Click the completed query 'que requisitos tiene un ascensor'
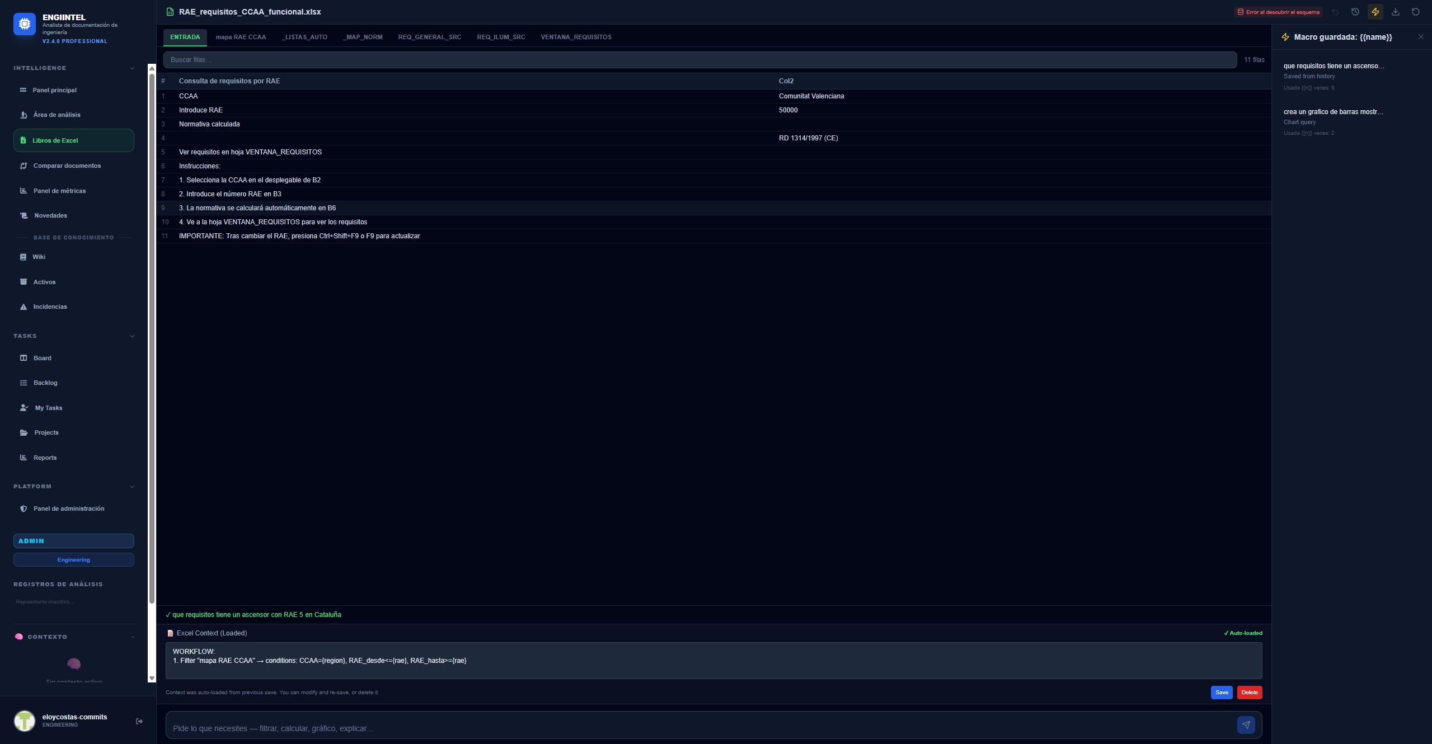 click(x=253, y=615)
